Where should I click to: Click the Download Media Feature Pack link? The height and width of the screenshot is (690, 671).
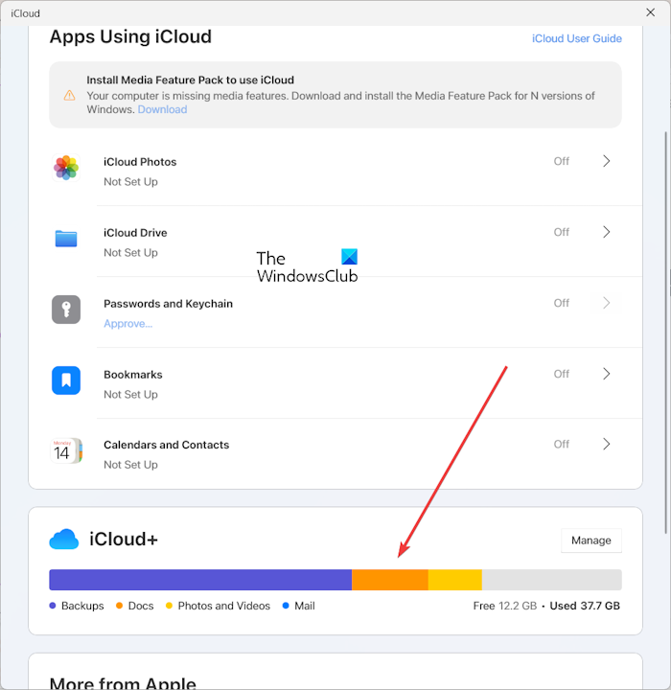pos(162,109)
